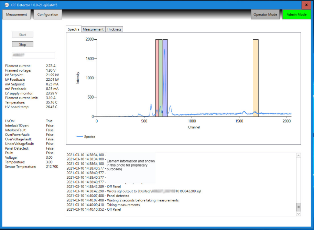
Task: Click the green highlighted region in spectrum
Action: point(161,78)
